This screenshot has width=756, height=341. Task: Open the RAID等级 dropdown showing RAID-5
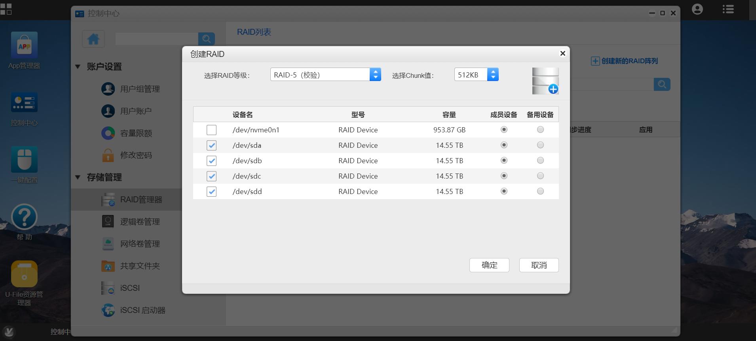[325, 74]
